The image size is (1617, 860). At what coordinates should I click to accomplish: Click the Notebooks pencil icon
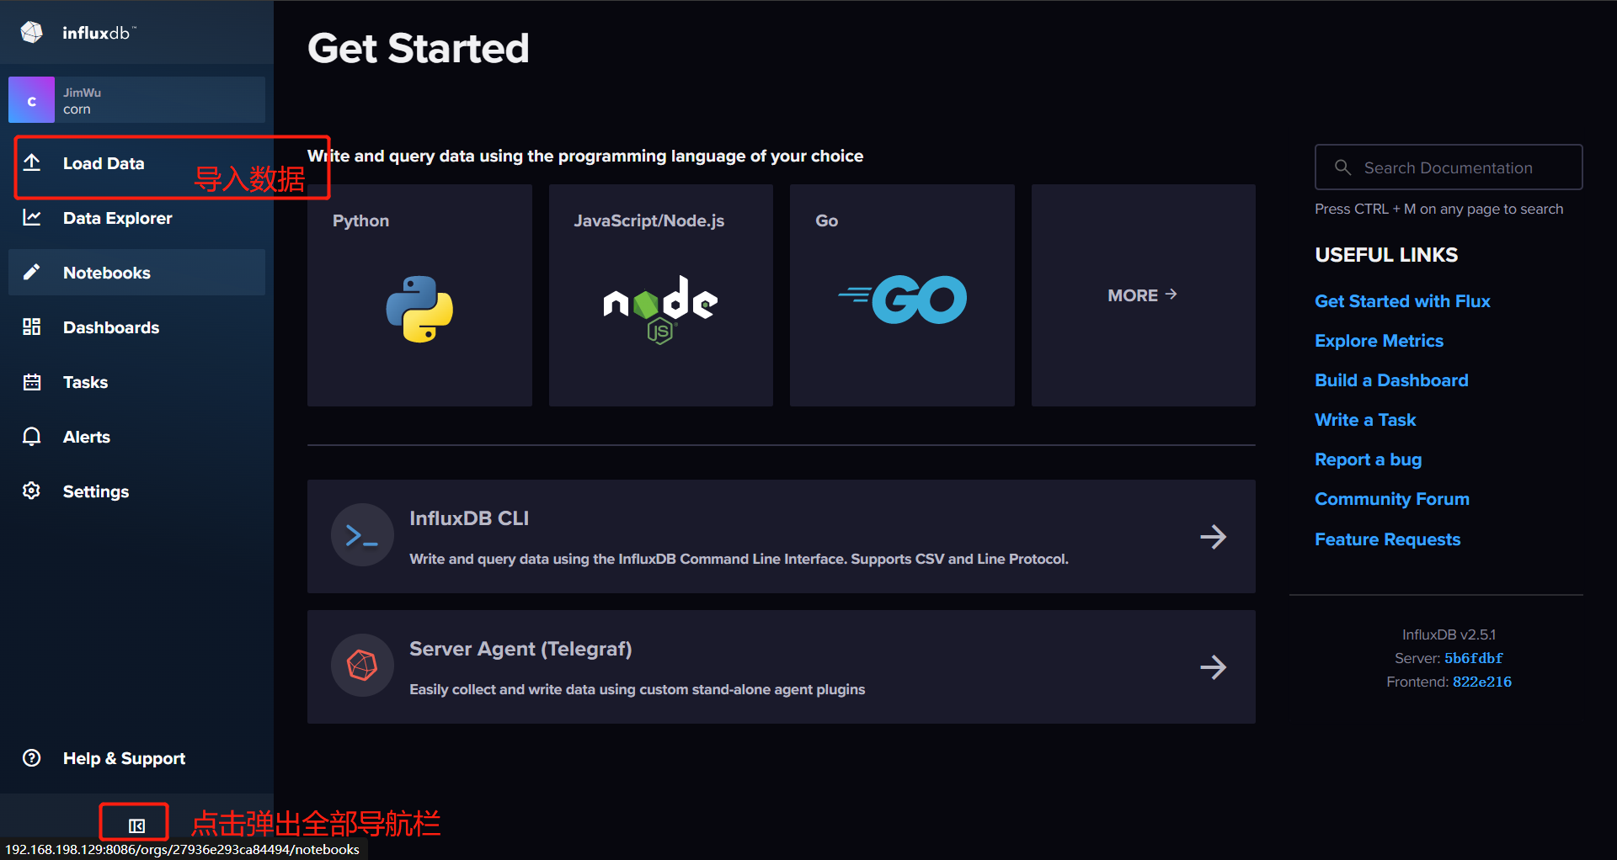32,272
